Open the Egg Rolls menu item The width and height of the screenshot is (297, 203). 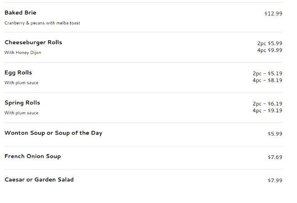(18, 73)
